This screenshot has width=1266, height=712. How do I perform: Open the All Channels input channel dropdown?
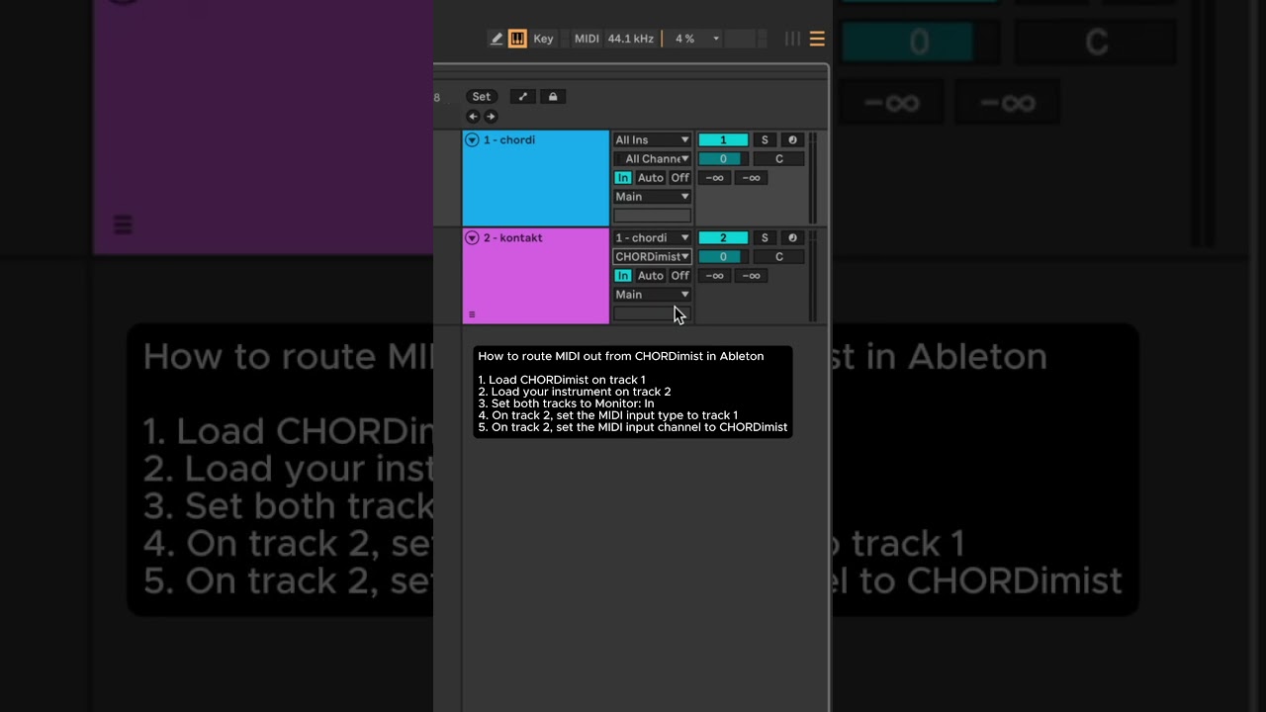tap(652, 159)
